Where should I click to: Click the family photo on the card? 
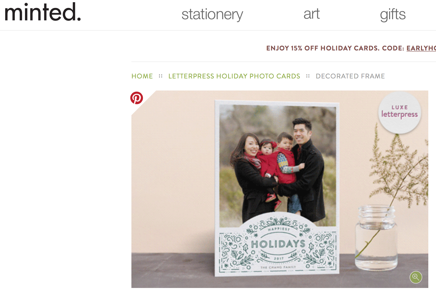click(x=278, y=165)
